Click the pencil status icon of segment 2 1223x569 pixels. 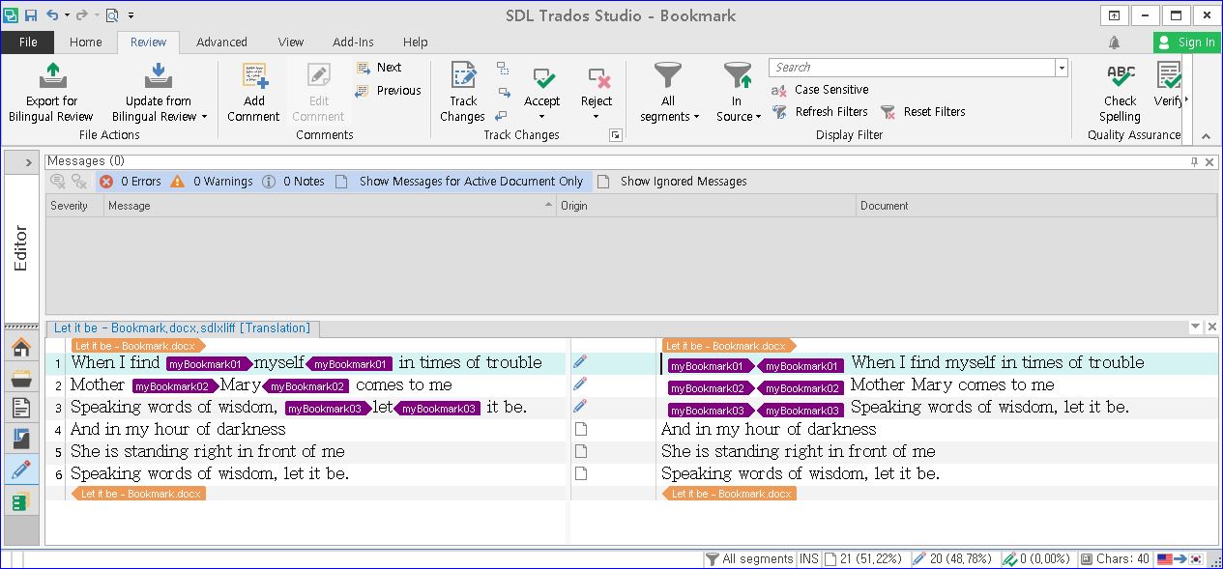pos(580,384)
